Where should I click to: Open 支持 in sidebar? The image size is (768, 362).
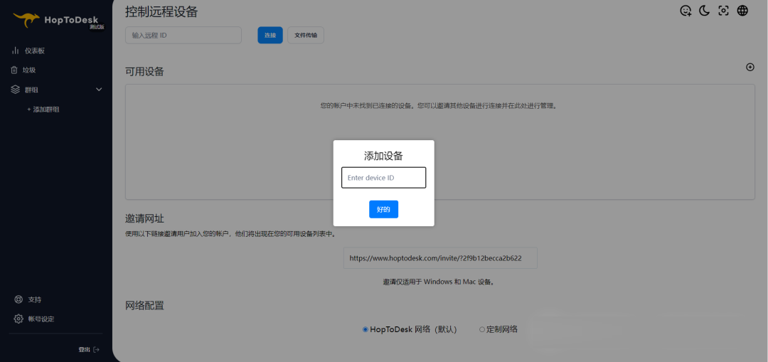[x=35, y=299]
